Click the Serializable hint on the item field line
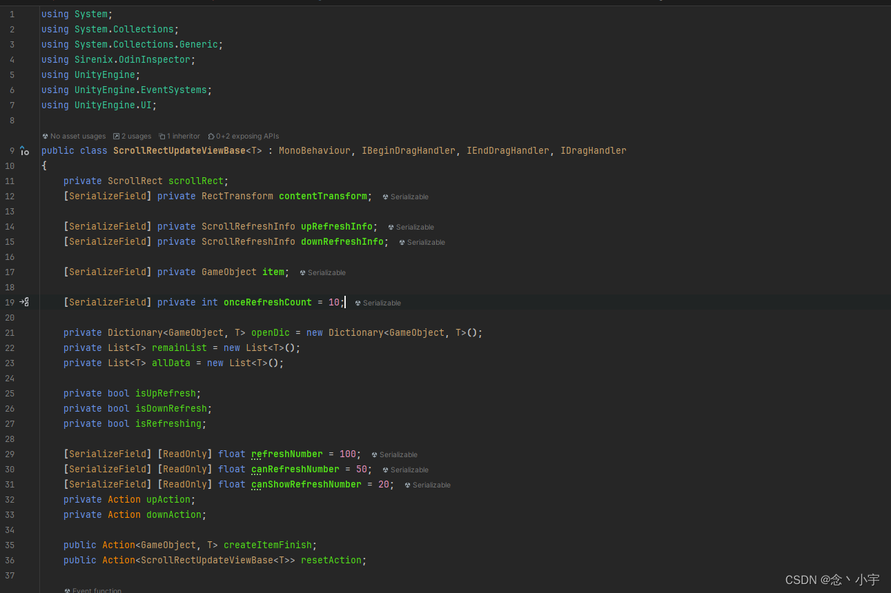 pos(322,273)
